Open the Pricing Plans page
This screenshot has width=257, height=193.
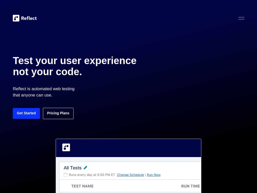[58, 113]
